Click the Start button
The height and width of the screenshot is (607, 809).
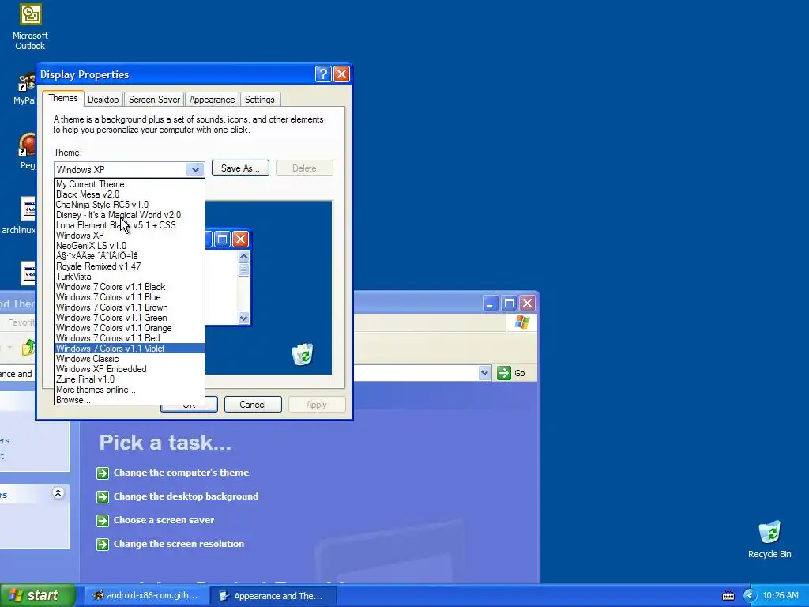click(37, 596)
